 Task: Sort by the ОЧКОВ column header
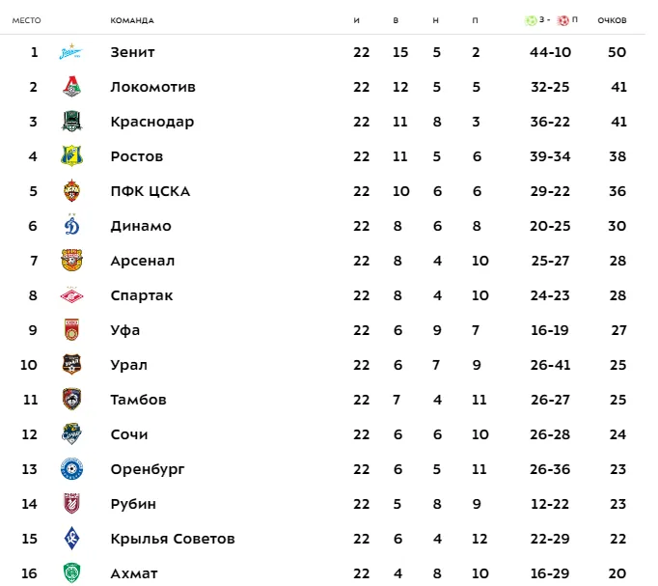[612, 20]
